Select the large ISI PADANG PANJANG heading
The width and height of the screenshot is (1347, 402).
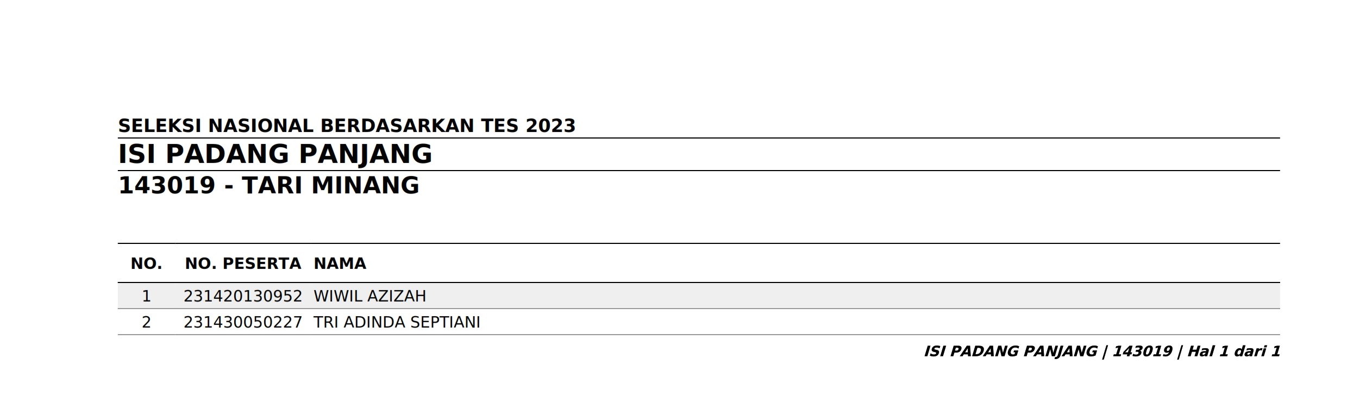(275, 154)
